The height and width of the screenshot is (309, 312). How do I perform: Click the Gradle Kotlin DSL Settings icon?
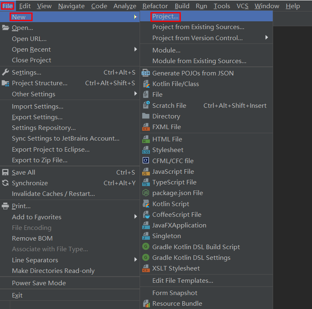pyautogui.click(x=146, y=257)
